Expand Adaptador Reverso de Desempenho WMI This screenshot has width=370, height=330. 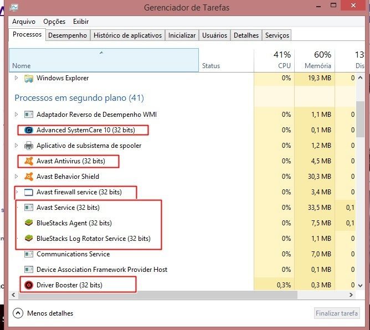tap(16, 115)
